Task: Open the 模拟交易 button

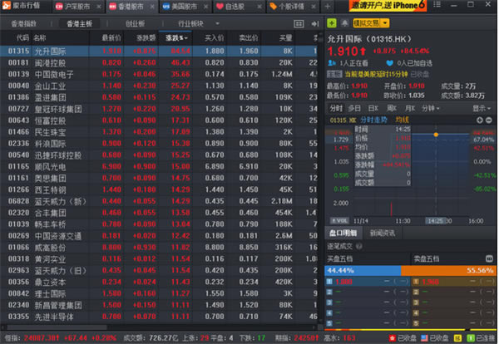Action: (367, 23)
